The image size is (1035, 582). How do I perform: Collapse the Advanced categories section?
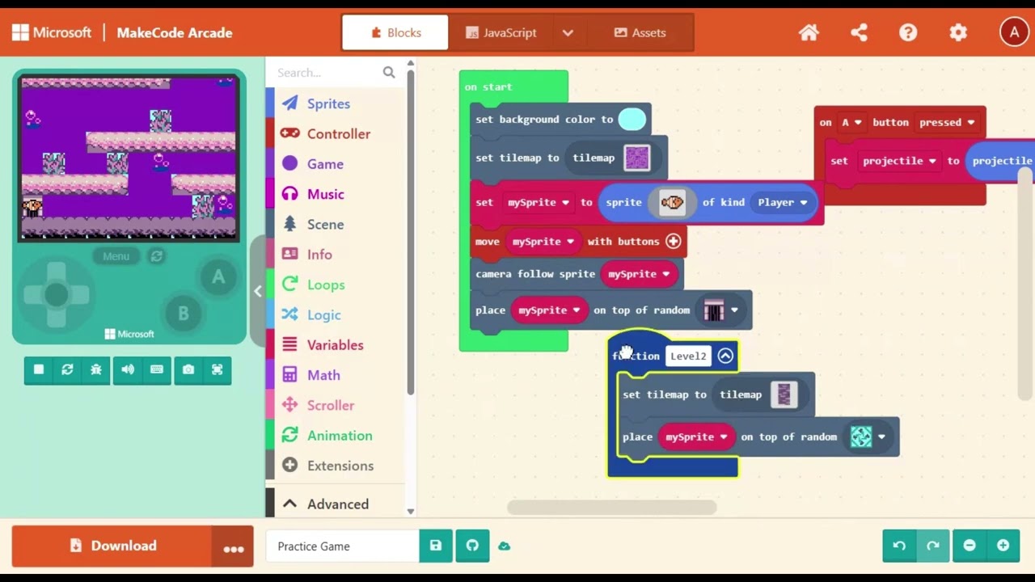(x=337, y=504)
